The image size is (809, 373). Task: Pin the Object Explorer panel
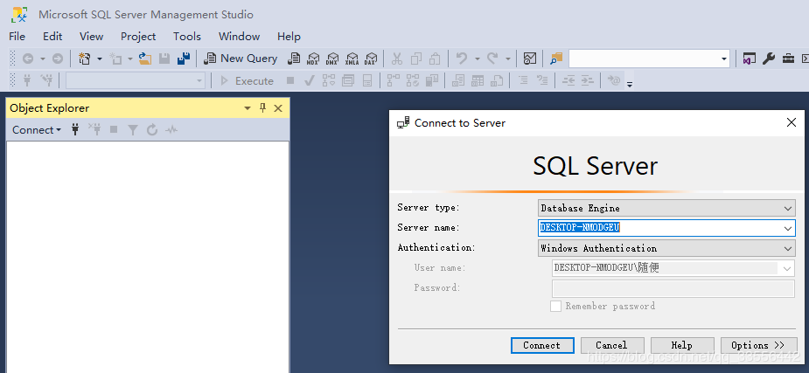coord(262,107)
